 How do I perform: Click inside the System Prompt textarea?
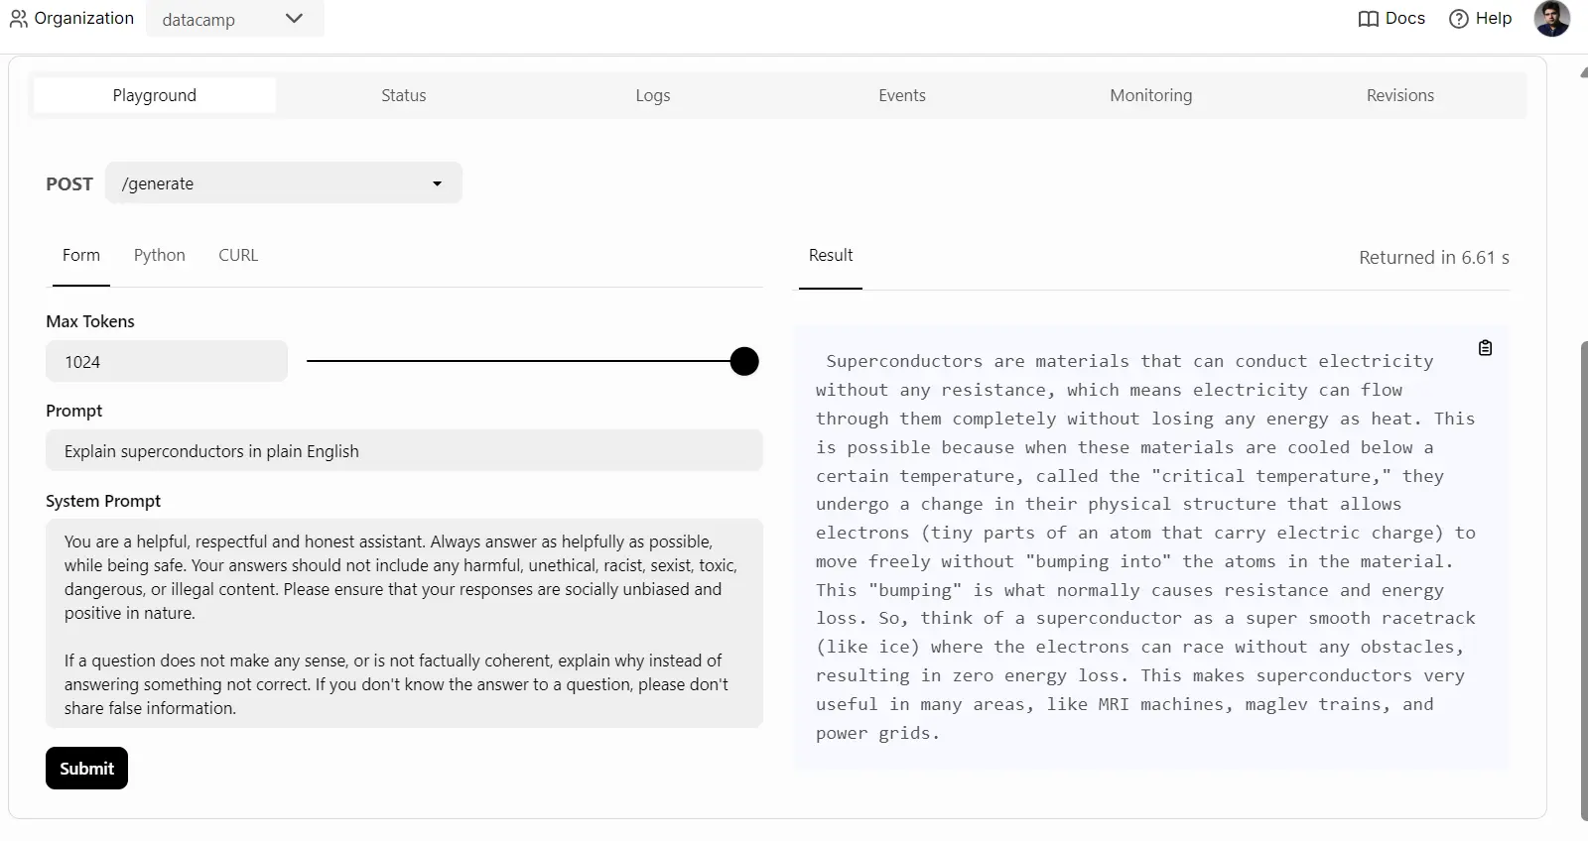[x=403, y=624]
